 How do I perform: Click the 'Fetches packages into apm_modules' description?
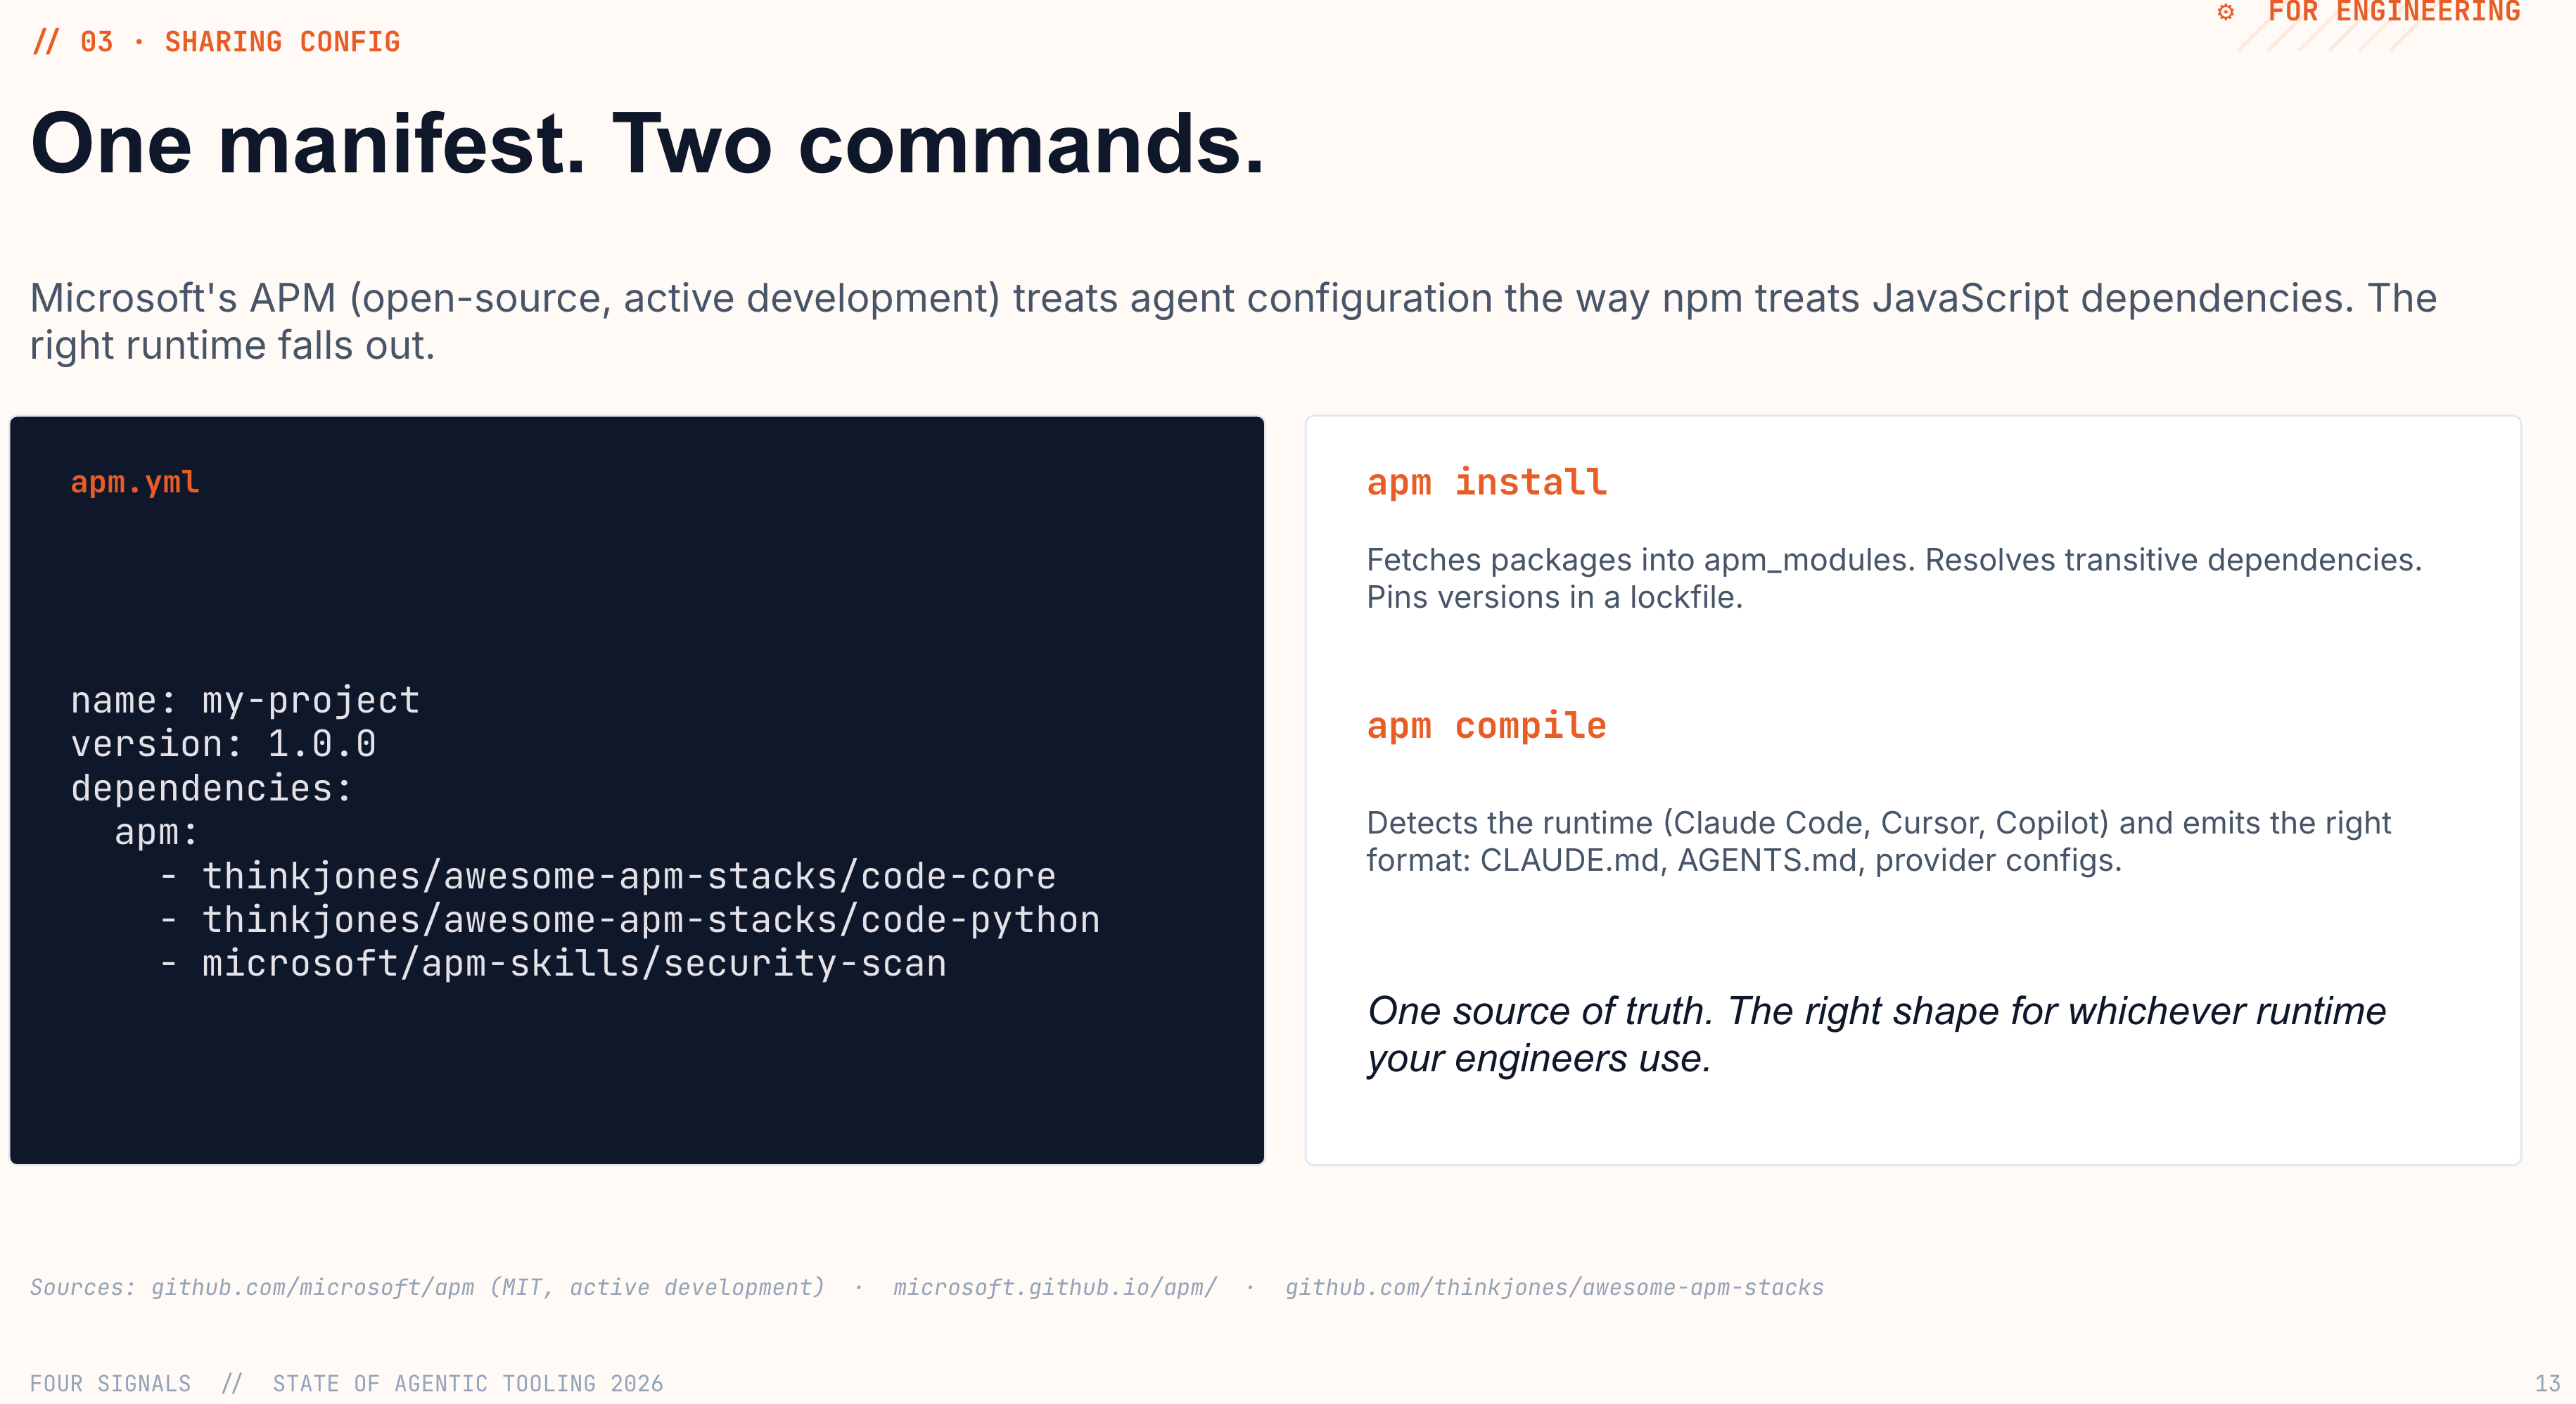1894,578
